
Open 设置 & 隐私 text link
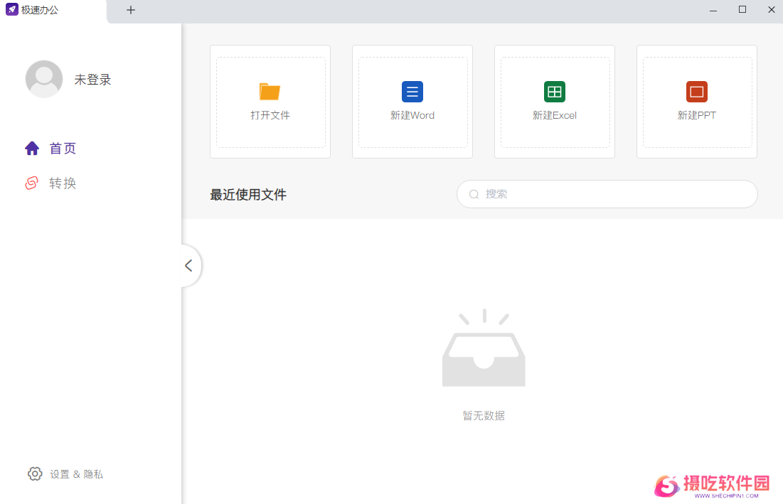pyautogui.click(x=77, y=474)
